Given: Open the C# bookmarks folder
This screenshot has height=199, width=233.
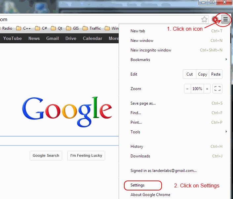Looking at the screenshot, I should point(41,28).
